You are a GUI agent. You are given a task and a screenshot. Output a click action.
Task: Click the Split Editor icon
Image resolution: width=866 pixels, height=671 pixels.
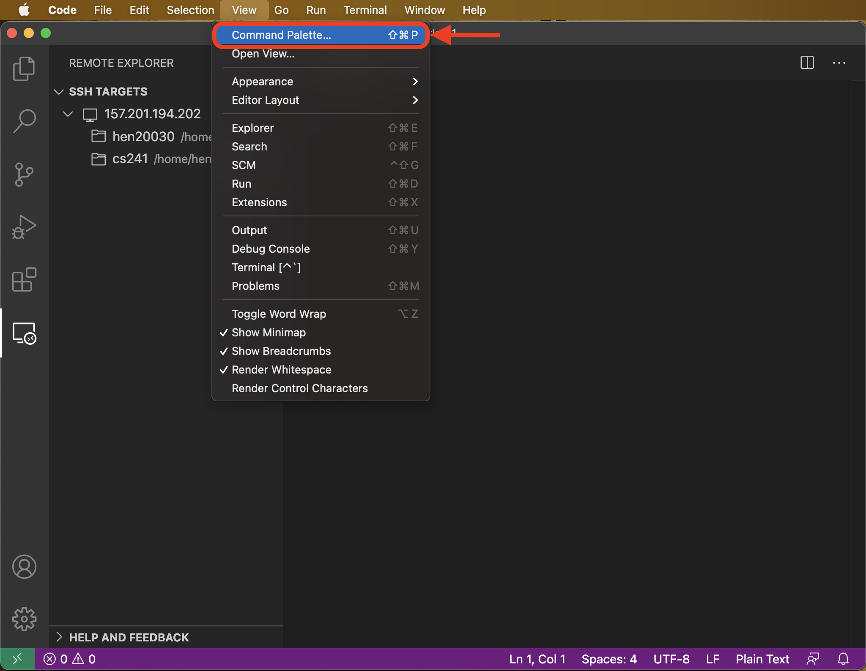(x=807, y=63)
